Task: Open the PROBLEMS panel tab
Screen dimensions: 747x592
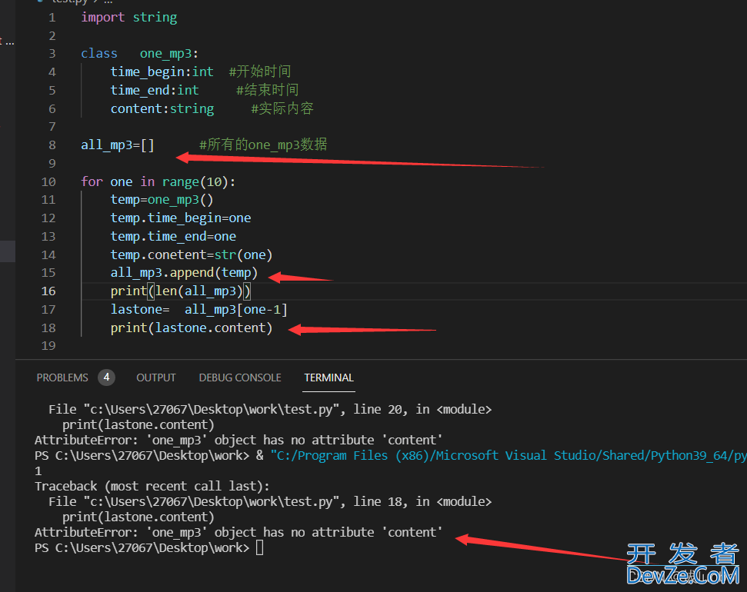Action: [62, 377]
